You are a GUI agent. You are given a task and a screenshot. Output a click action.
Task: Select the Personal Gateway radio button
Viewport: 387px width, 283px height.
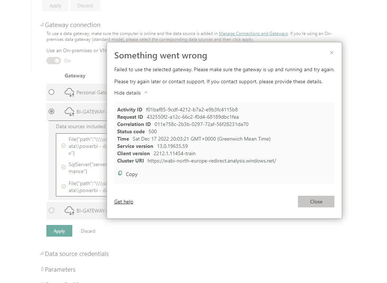51,92
